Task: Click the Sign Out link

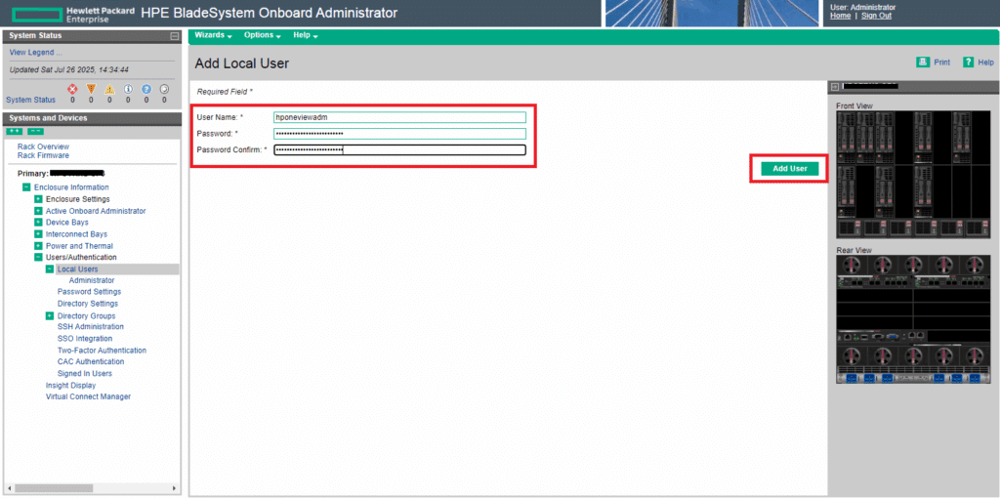Action: pyautogui.click(x=876, y=16)
